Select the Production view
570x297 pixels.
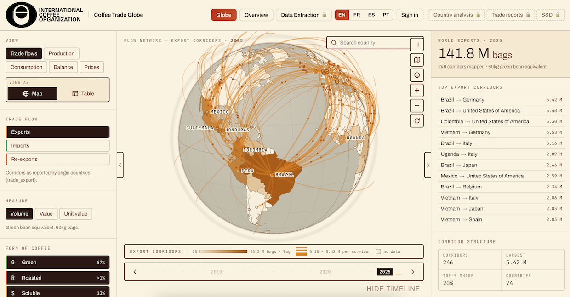(x=62, y=54)
